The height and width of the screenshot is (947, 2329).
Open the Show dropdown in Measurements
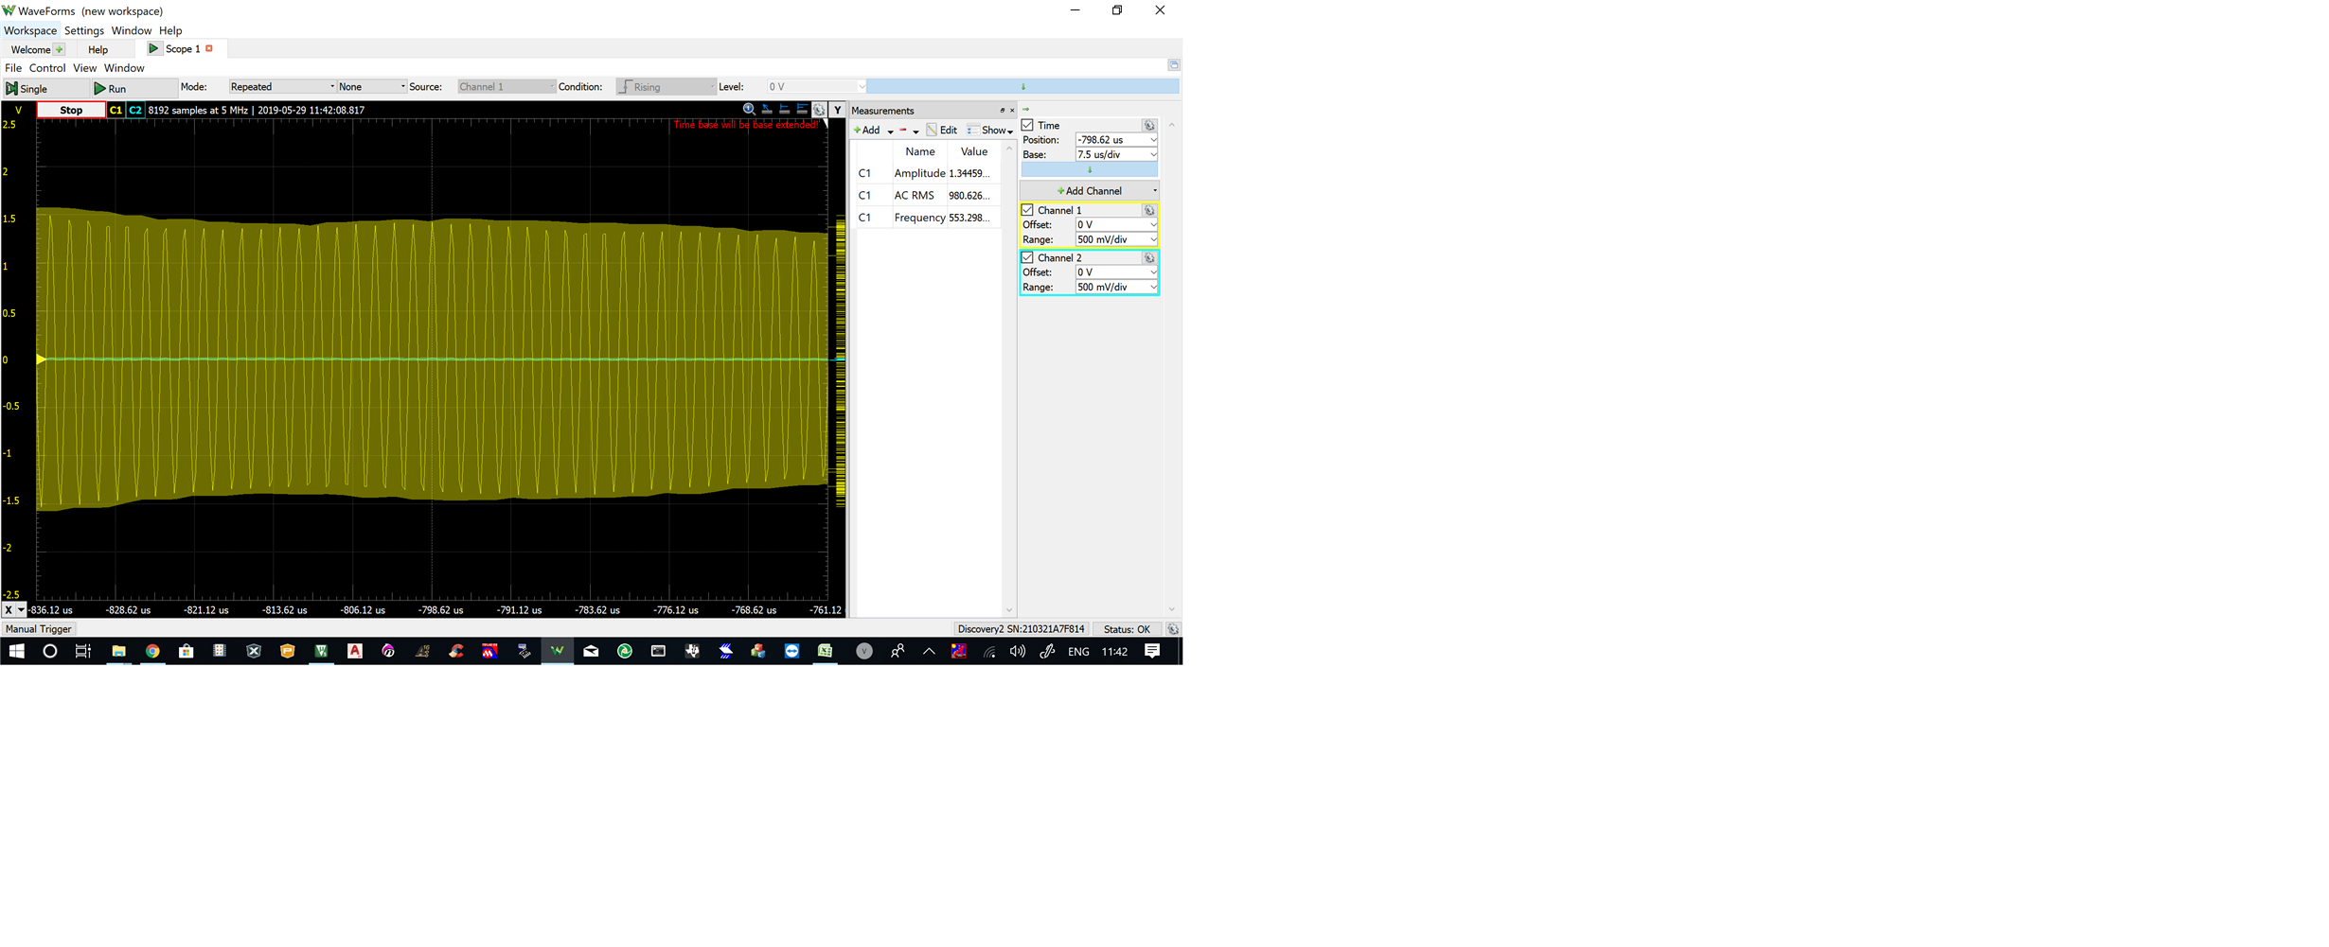(x=991, y=131)
